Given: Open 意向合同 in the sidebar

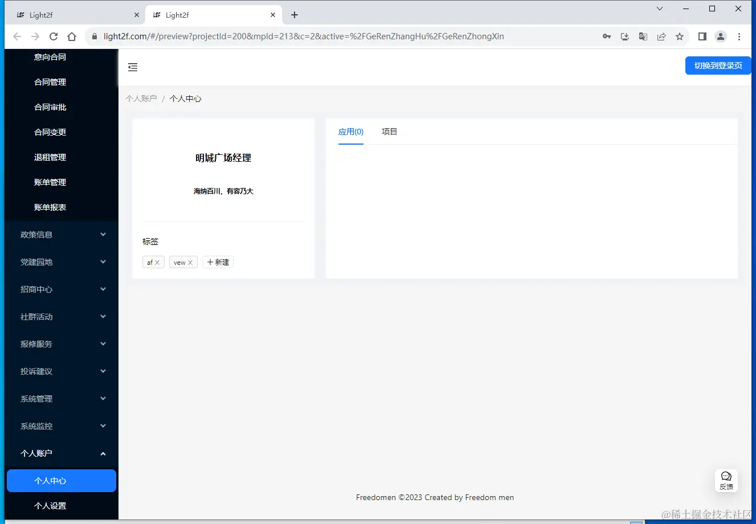Looking at the screenshot, I should (x=50, y=57).
